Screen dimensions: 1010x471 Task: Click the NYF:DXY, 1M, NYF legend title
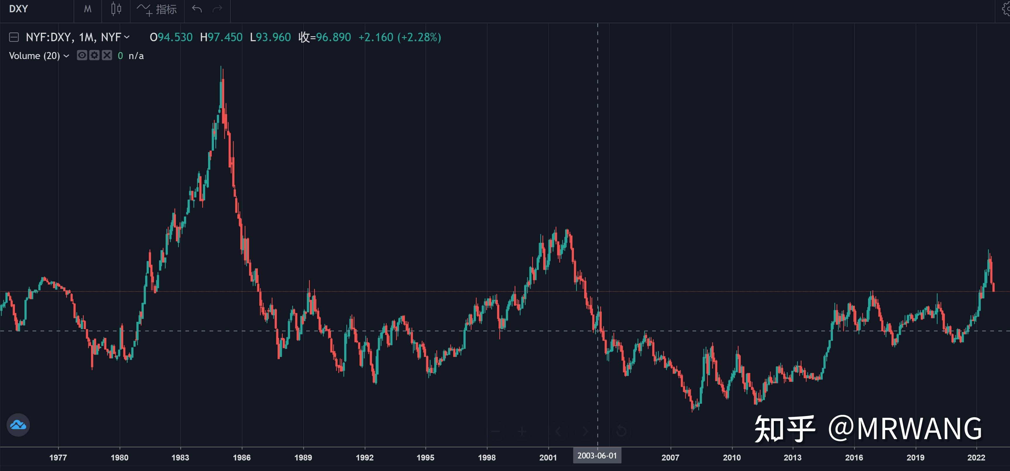(73, 37)
